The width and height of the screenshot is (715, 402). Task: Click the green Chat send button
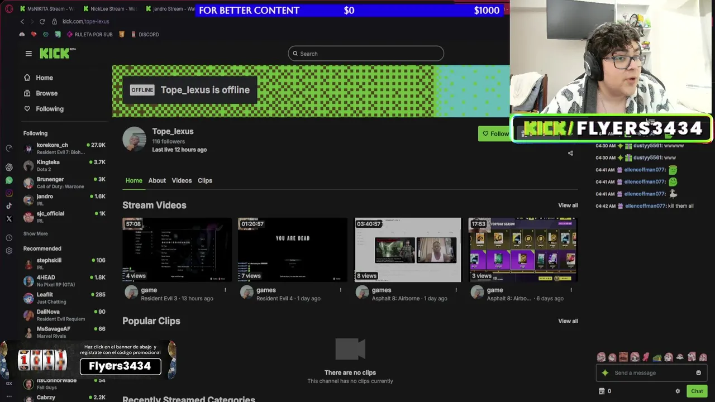[x=697, y=391]
